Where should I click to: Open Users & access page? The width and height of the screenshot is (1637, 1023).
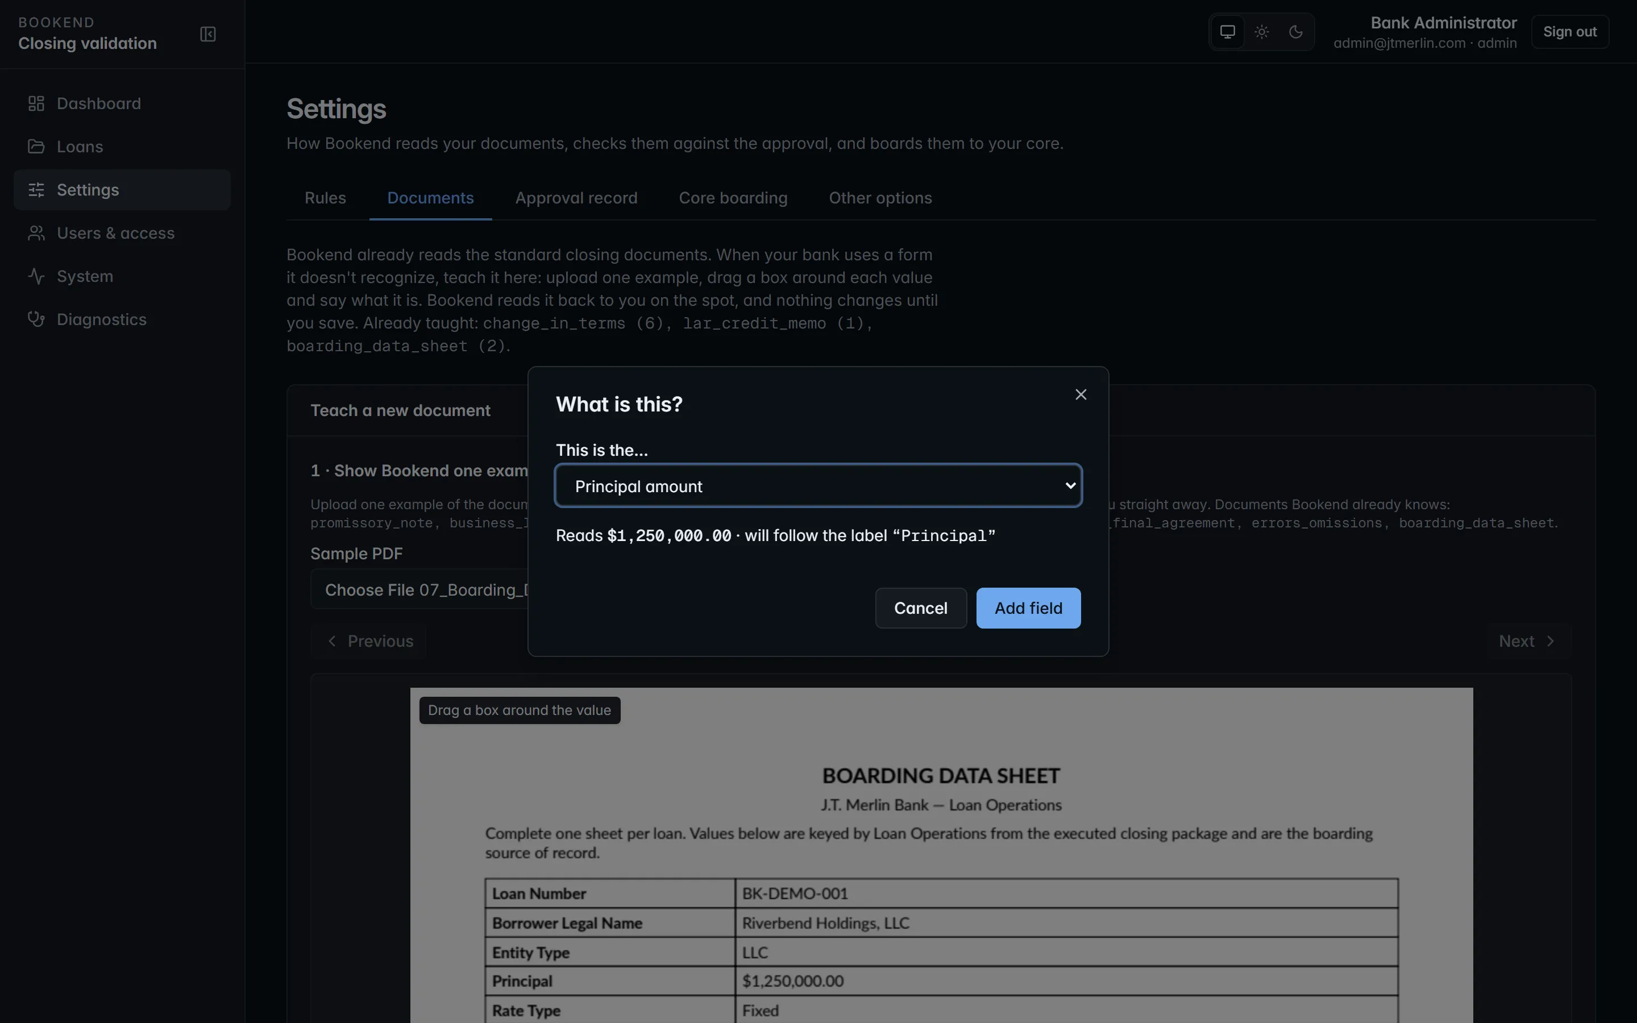pos(122,234)
